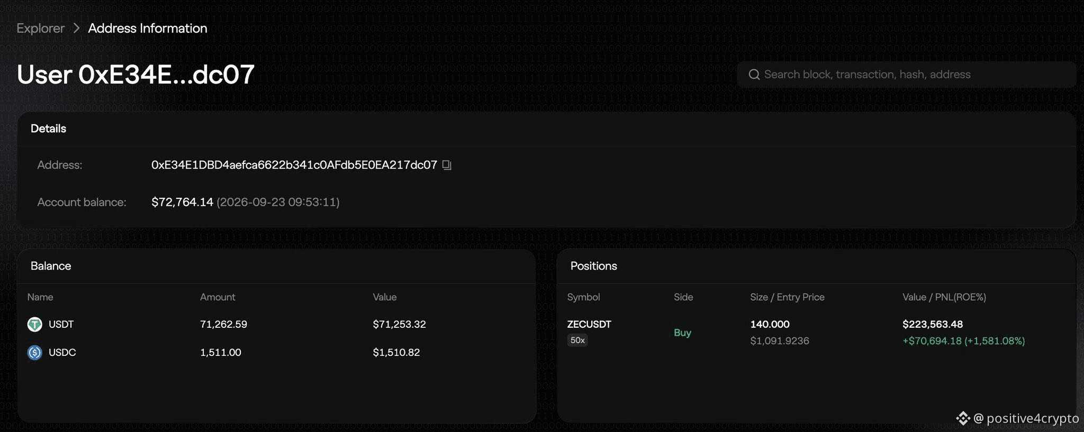Click the breadcrumb chevron after Explorer
This screenshot has width=1084, height=432.
click(76, 28)
